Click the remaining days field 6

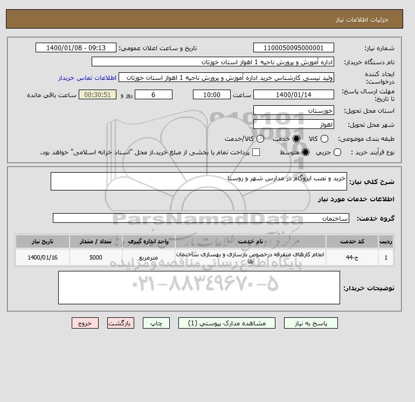tap(154, 94)
